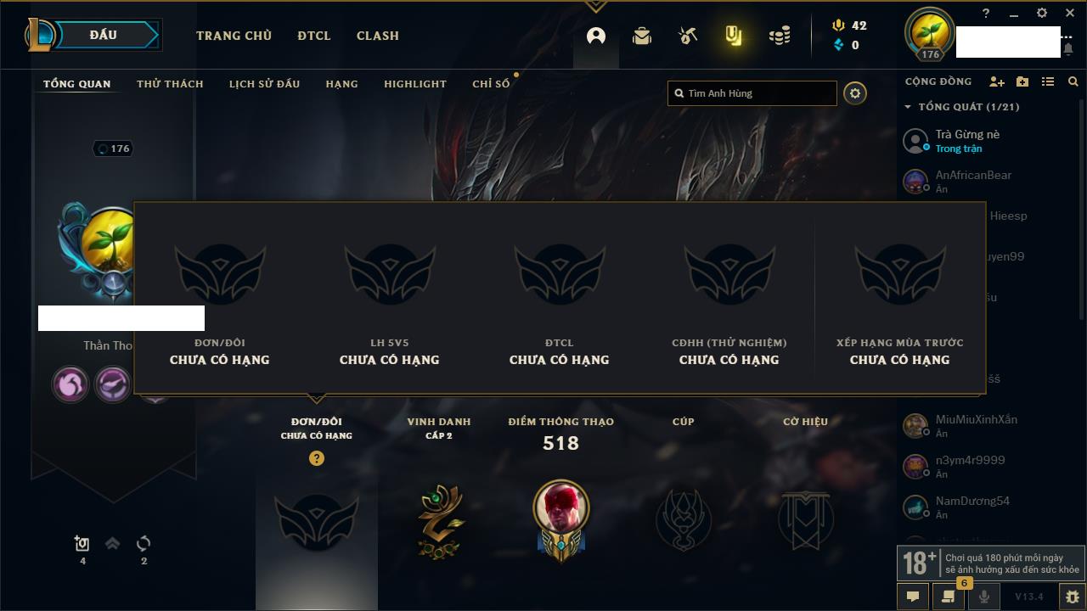Open champion search settings gear
The image size is (1087, 611).
(855, 93)
